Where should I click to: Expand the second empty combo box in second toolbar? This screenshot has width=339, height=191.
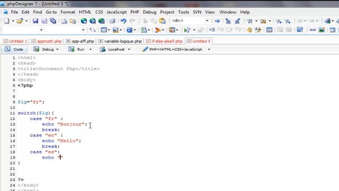pyautogui.click(x=83, y=30)
